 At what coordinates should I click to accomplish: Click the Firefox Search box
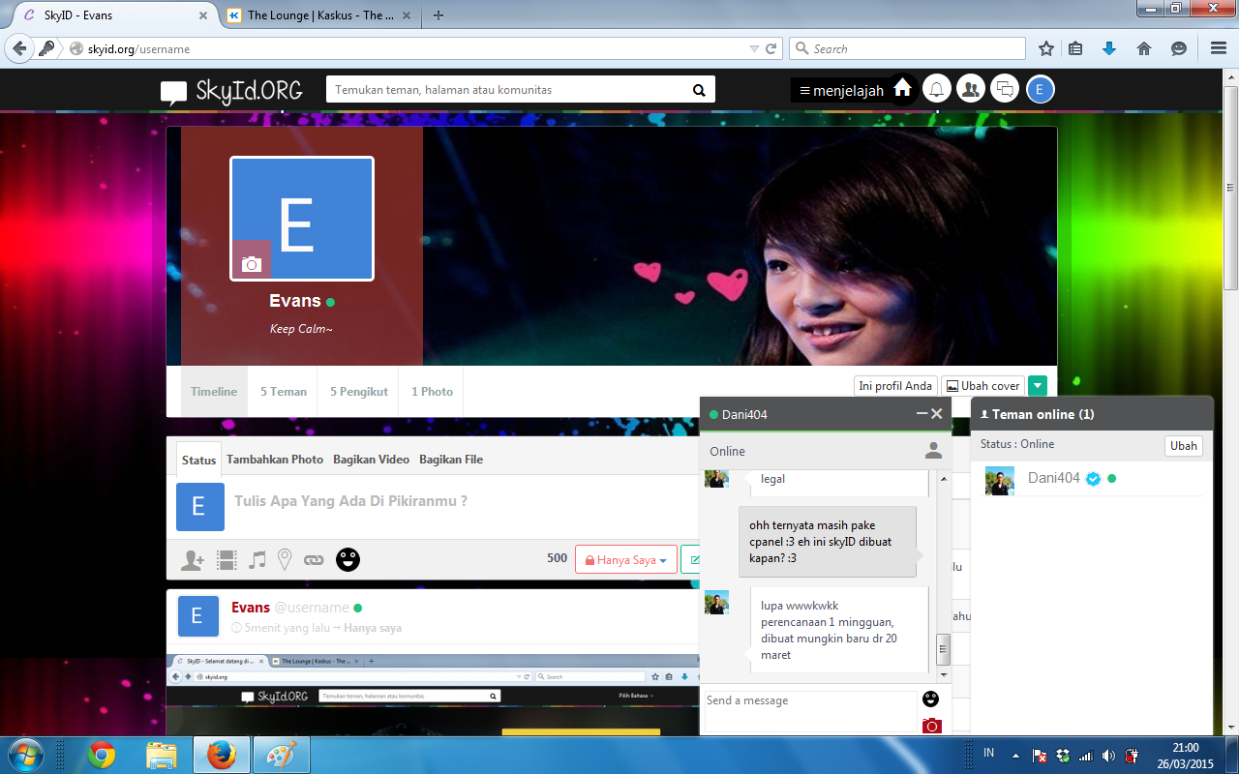pos(907,48)
